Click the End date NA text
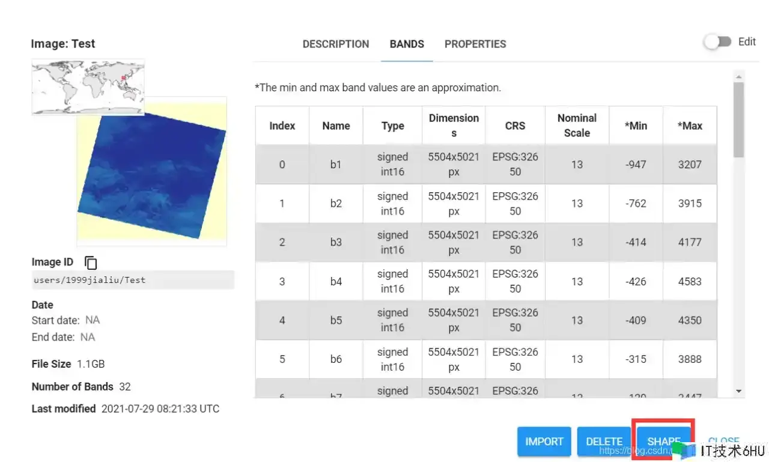769x462 pixels. pos(63,337)
